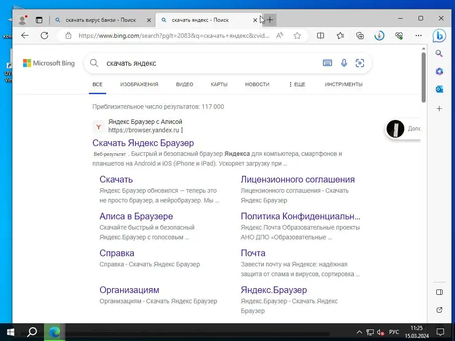The image size is (455, 341).
Task: Open the Favorites list icon
Action: coord(340,36)
